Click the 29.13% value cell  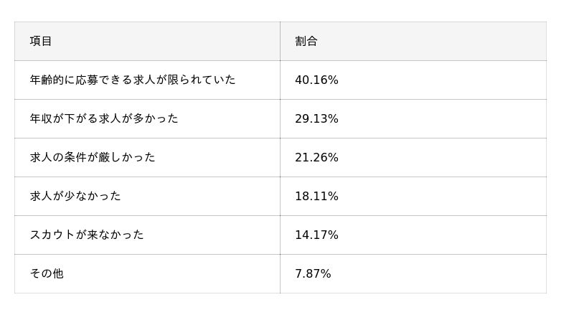click(316, 119)
